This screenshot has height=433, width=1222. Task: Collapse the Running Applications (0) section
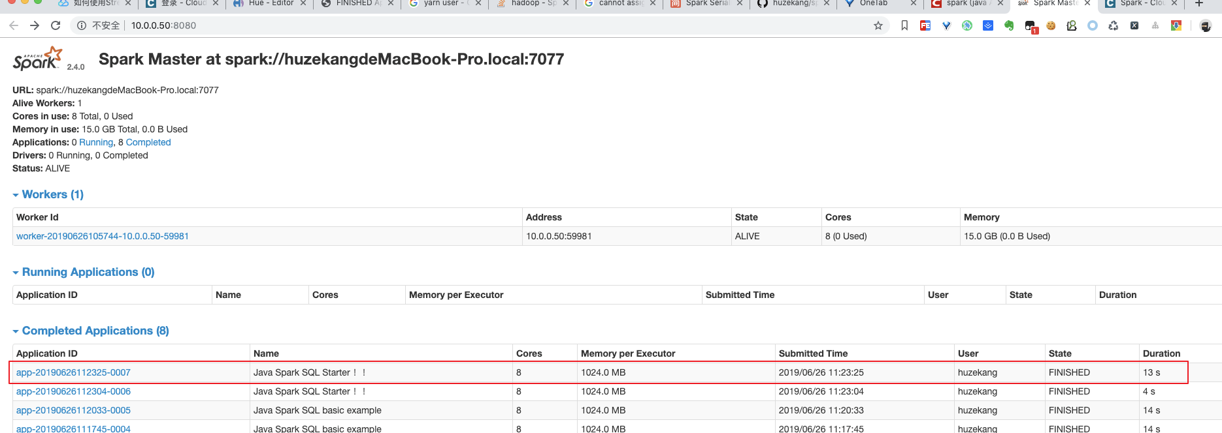83,272
